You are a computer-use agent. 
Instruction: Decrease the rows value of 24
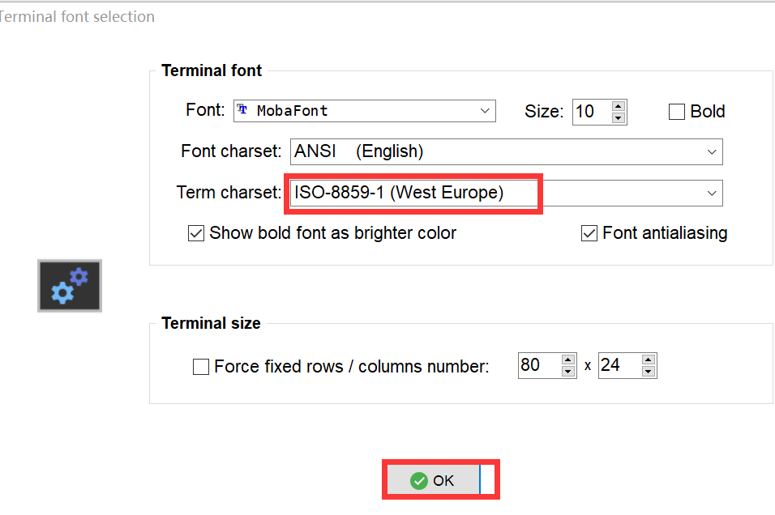click(x=648, y=372)
